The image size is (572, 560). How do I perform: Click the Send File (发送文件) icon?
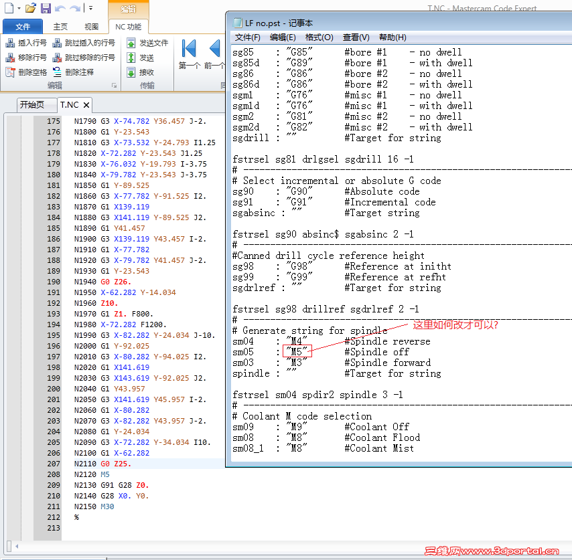(x=131, y=43)
